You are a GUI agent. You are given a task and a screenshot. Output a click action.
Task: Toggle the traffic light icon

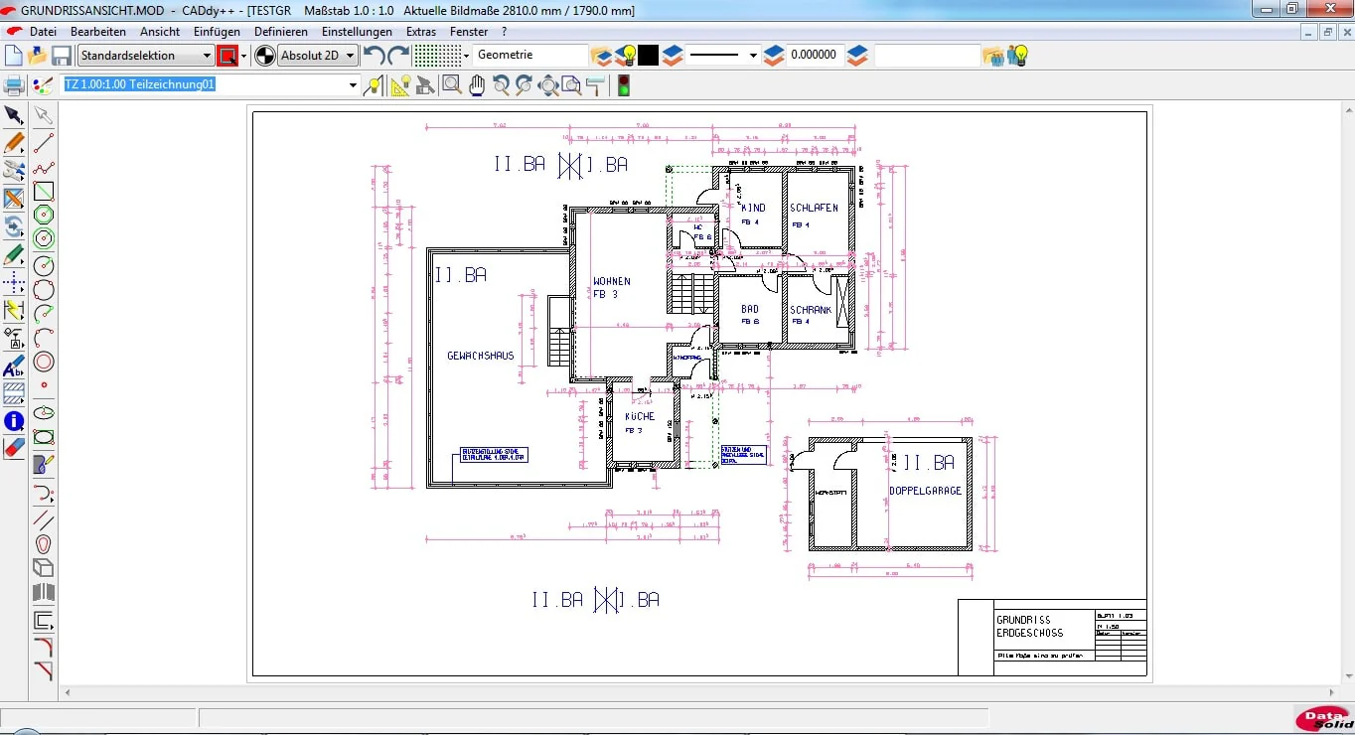click(x=624, y=85)
